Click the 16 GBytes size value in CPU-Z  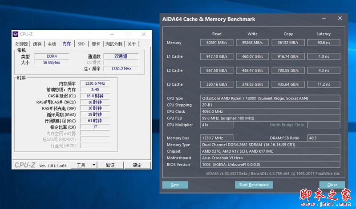click(52, 63)
